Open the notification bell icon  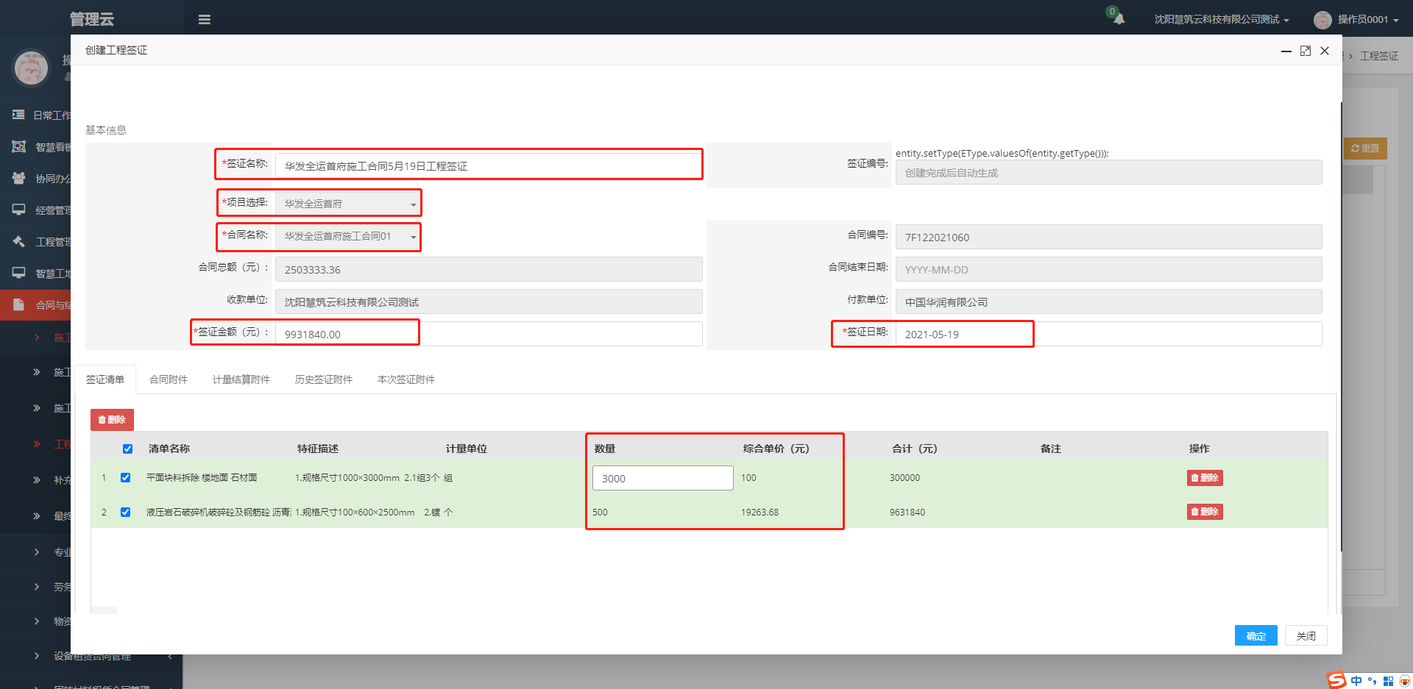coord(1119,18)
